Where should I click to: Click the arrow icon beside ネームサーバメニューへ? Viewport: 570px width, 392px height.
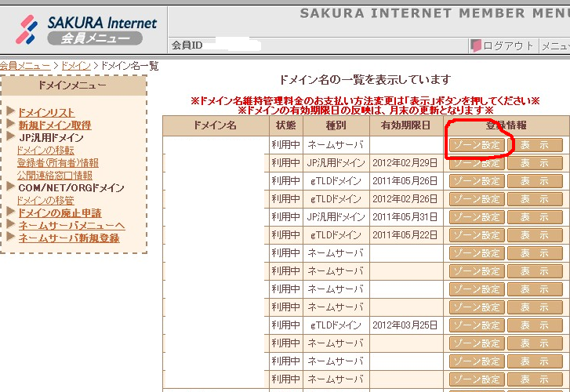(10, 225)
